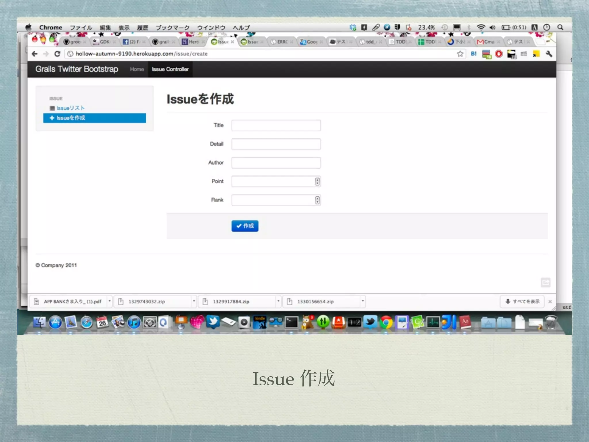Click the Point field stepper
The image size is (589, 442).
click(317, 182)
